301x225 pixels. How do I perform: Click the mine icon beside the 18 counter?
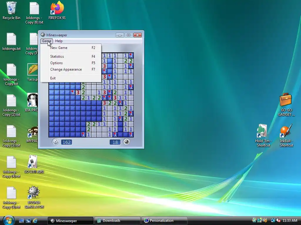point(126,142)
